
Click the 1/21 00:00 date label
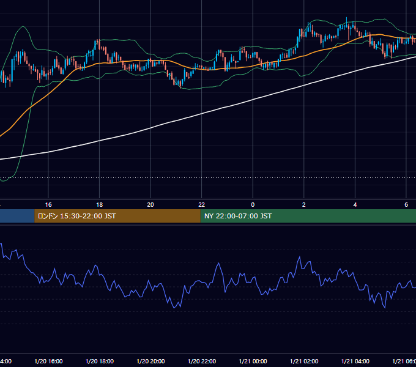[253, 361]
